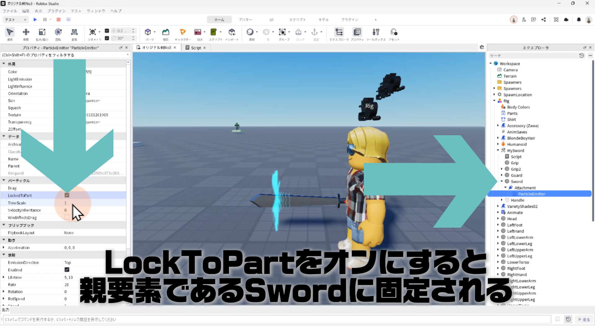
Task: Click the Character (キャラクター) icon
Action: click(x=183, y=32)
